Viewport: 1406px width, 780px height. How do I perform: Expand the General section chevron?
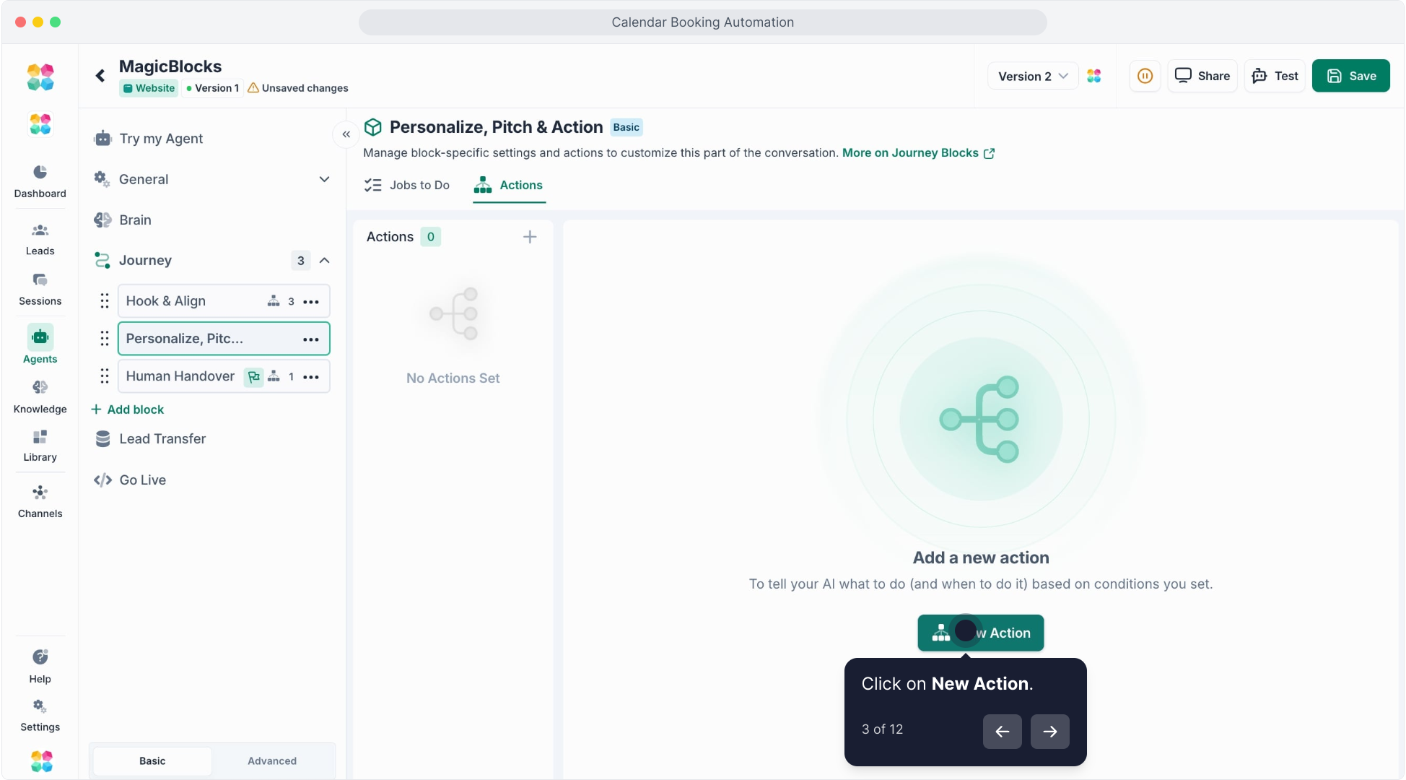pos(324,179)
